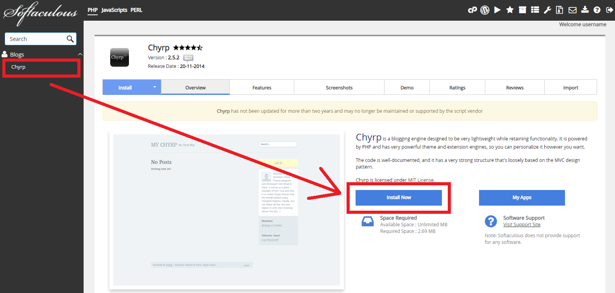Viewport: 615px width, 293px height.
Task: Open the Screenshots tab
Action: tap(339, 87)
